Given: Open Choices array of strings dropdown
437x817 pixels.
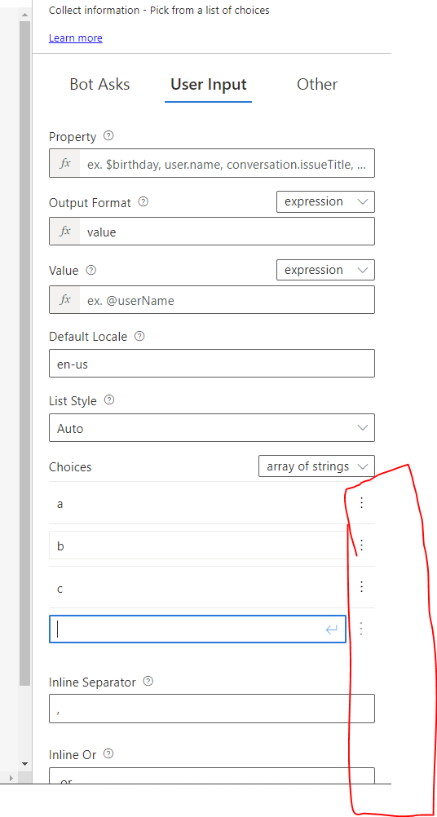Looking at the screenshot, I should click(x=316, y=466).
